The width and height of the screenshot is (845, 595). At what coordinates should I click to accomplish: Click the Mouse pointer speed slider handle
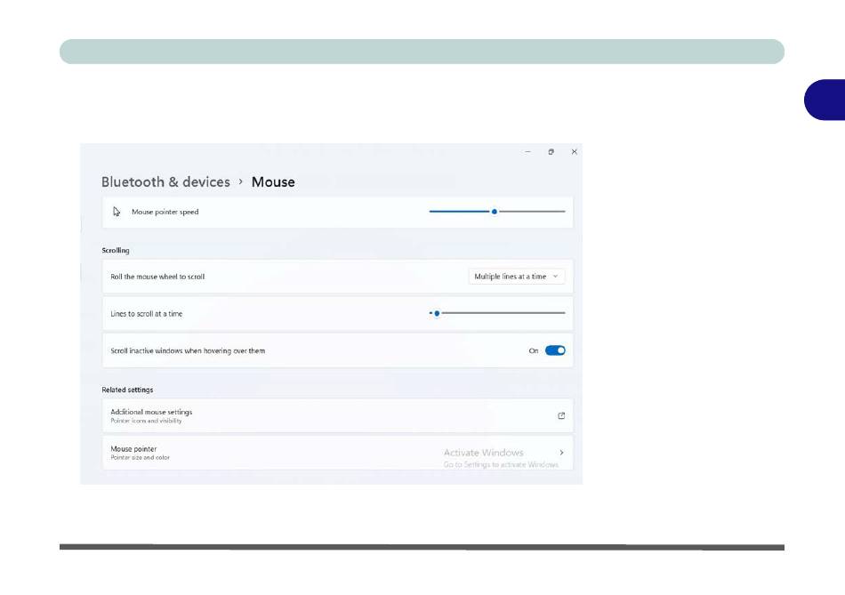click(x=494, y=212)
